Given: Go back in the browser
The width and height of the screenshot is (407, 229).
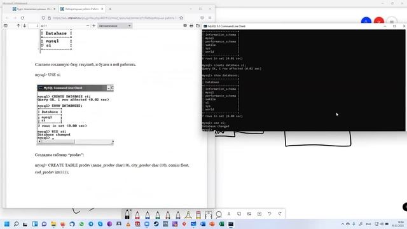Looking at the screenshot, I should tap(7, 18).
